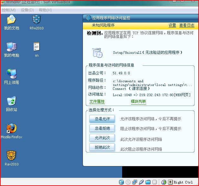This screenshot has width=199, height=186.
Task: Click the VirtualBox shared folders status icon
Action: (148, 182)
